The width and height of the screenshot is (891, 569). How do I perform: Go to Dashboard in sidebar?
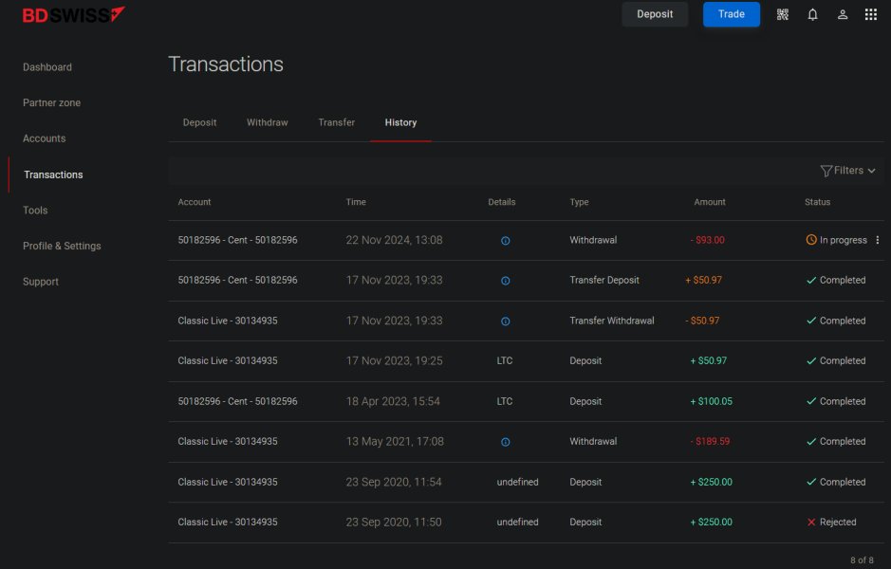(x=47, y=67)
